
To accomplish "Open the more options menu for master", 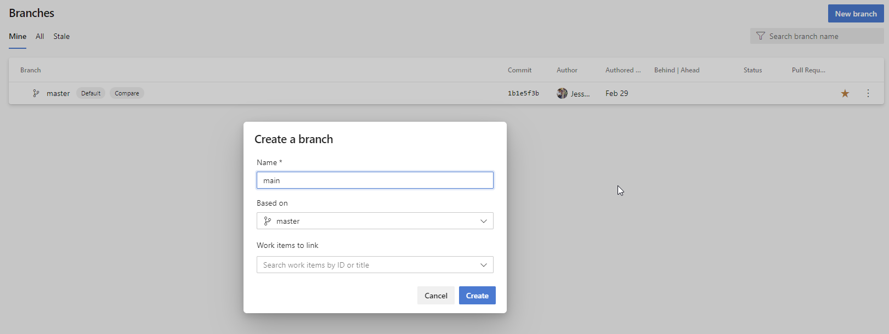I will click(x=868, y=93).
